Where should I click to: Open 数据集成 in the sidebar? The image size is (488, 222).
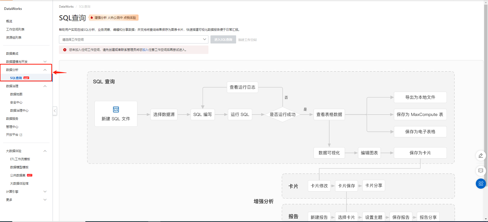pos(12,54)
